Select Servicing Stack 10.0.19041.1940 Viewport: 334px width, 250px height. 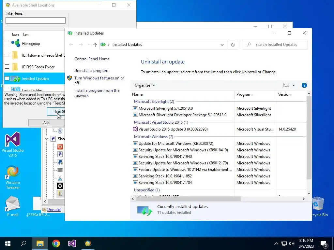click(165, 157)
